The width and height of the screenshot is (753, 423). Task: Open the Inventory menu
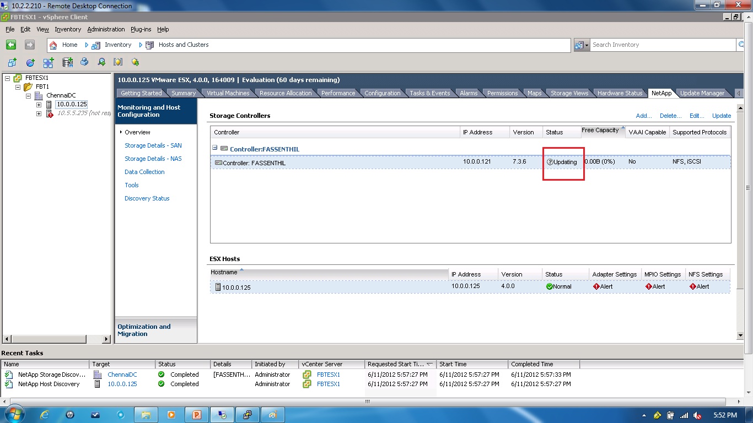tap(67, 29)
